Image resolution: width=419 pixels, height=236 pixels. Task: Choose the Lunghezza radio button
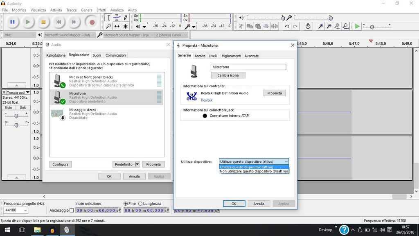[x=140, y=204]
